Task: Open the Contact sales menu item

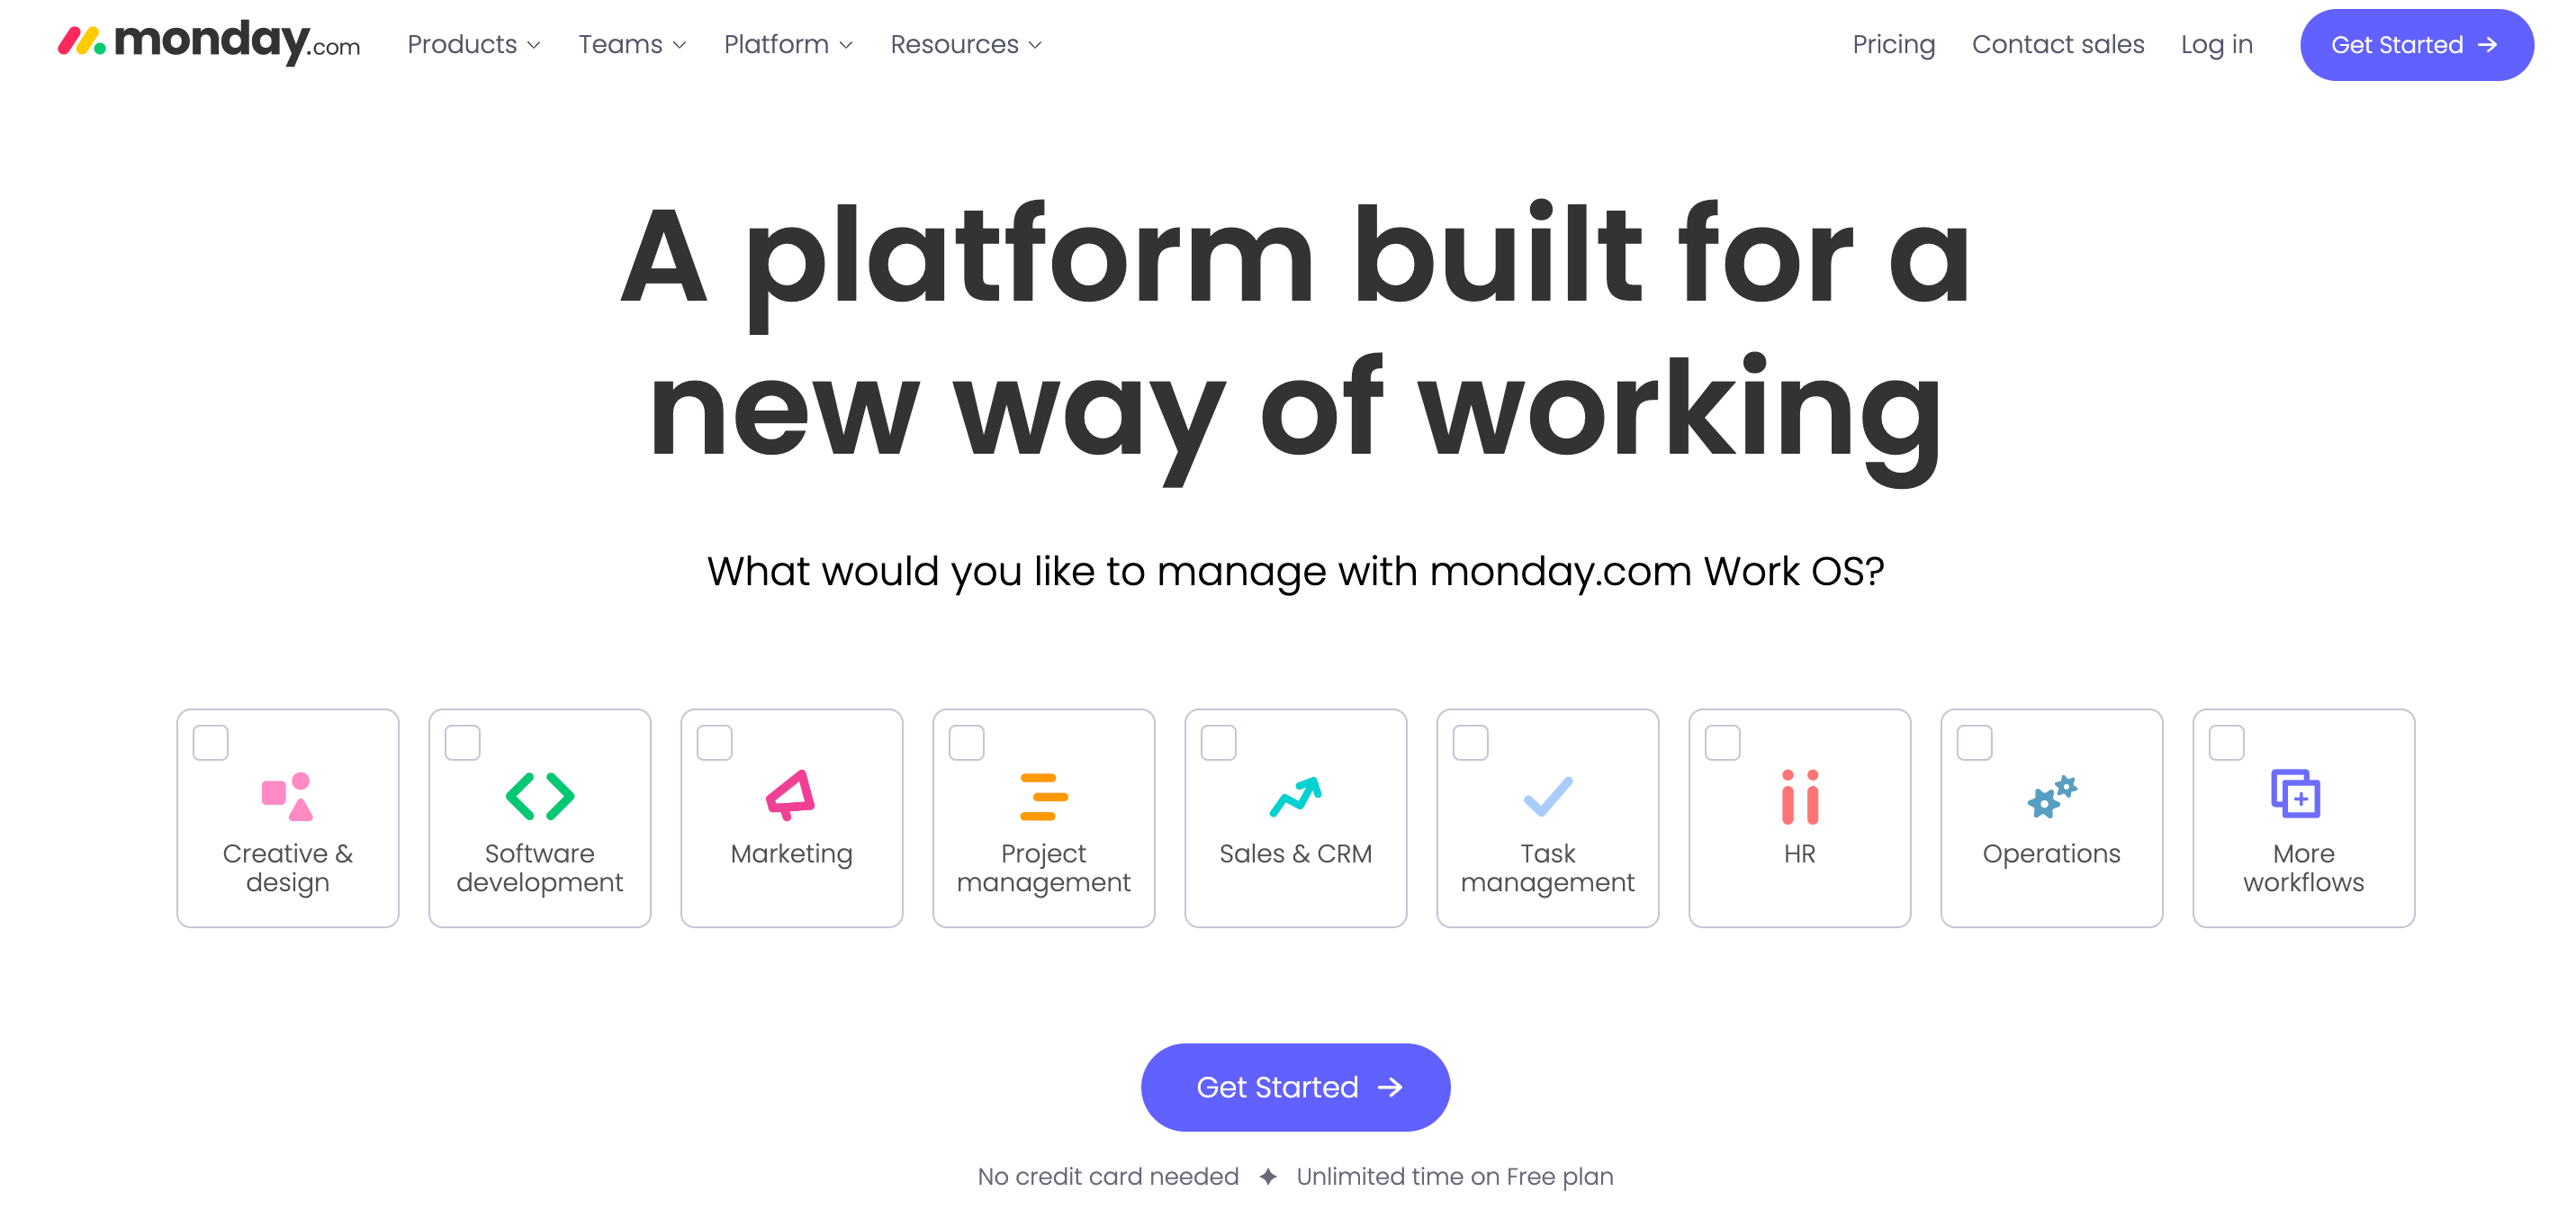Action: pyautogui.click(x=2058, y=44)
